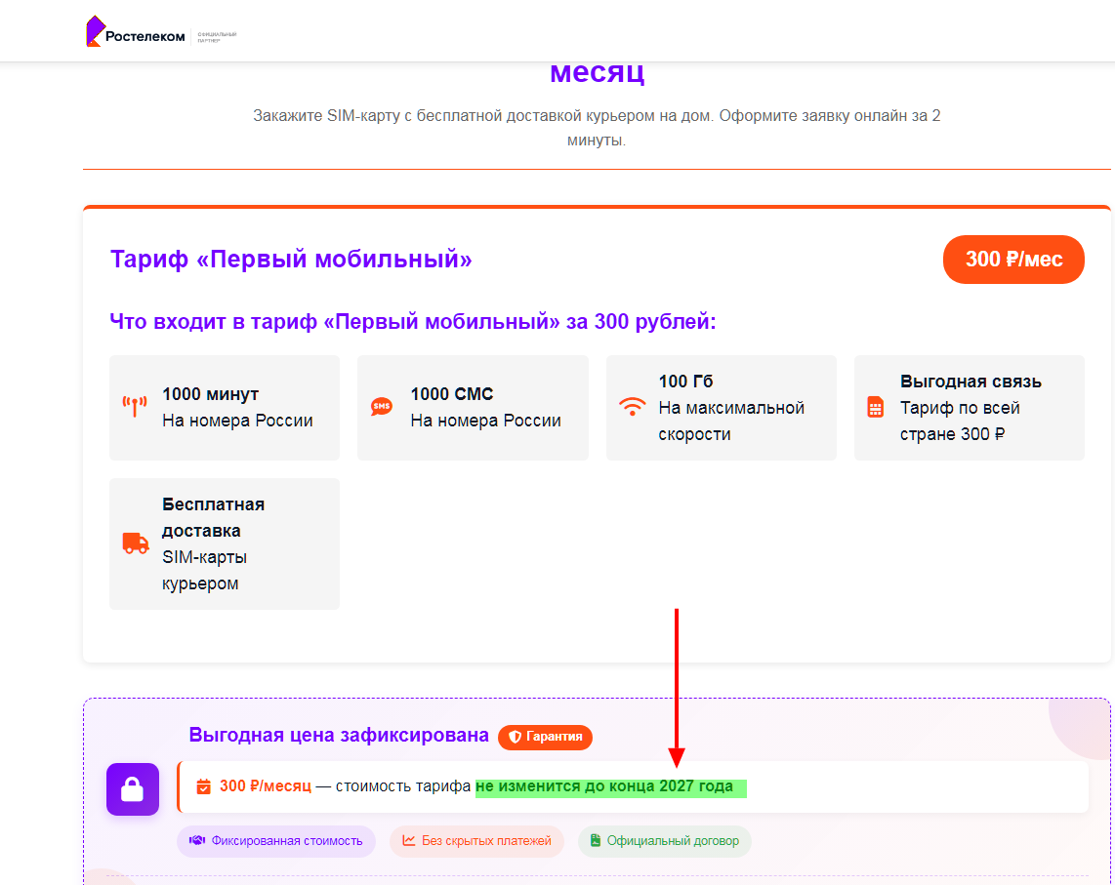Select the Фиксированная стоимость tag
This screenshot has height=885, width=1115.
(276, 841)
